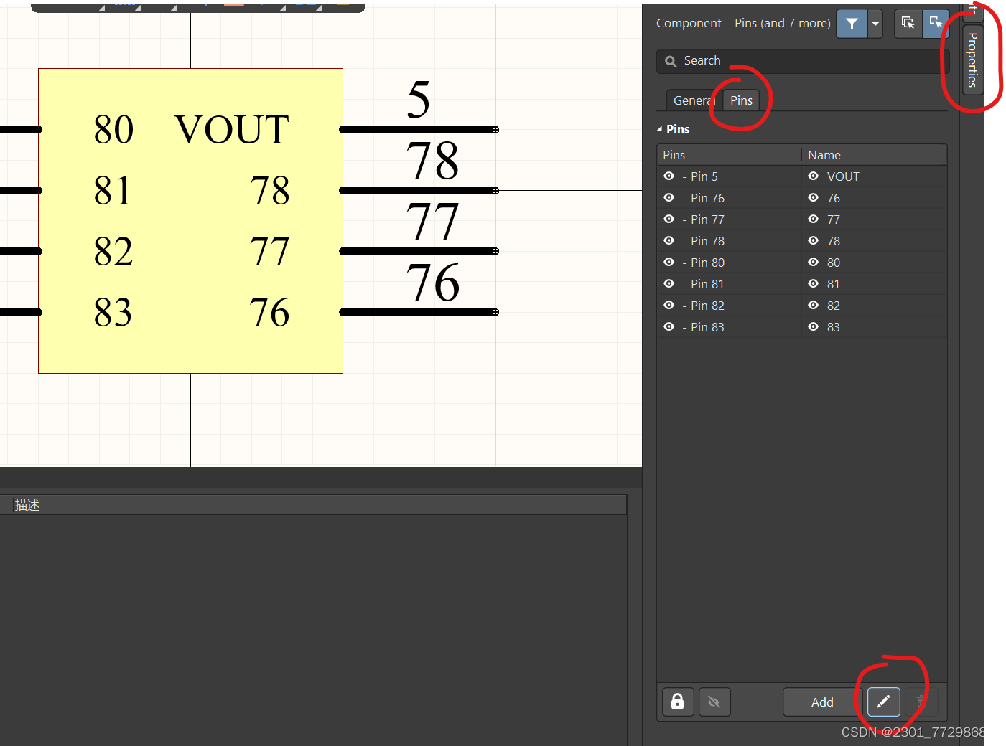The image size is (1006, 746).
Task: Toggle name visibility eye for name 78
Action: pos(814,241)
